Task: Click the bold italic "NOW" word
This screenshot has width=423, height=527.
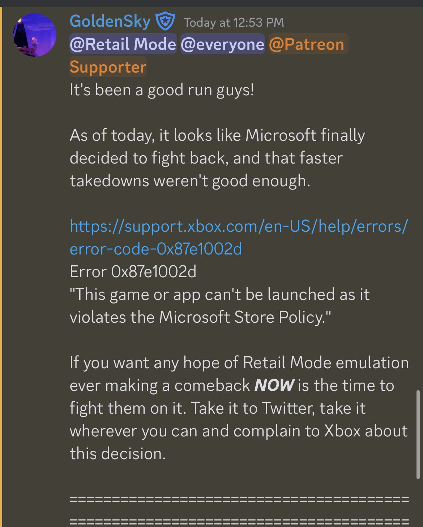Action: (274, 385)
